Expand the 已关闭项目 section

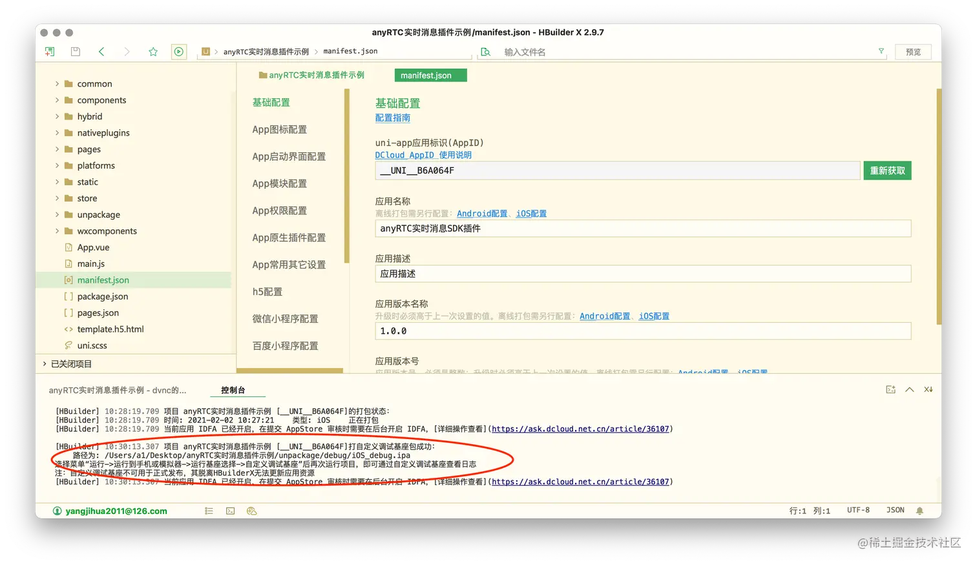45,364
